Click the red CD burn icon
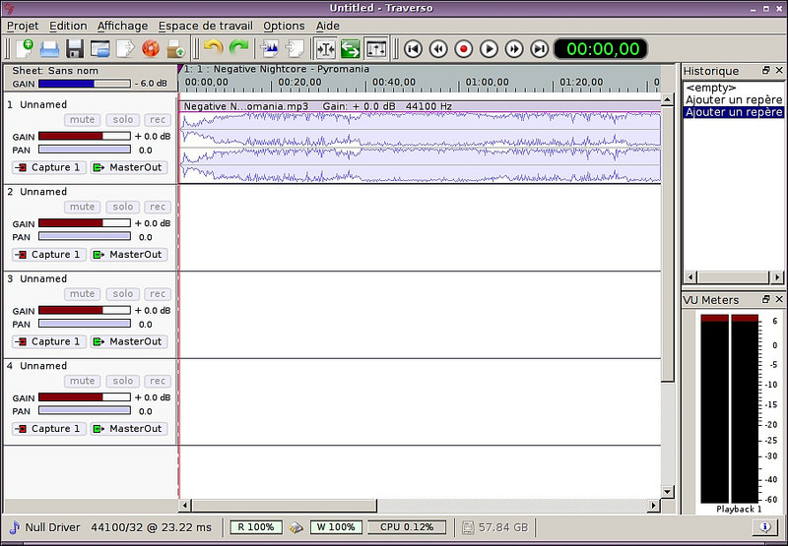This screenshot has height=546, width=788. click(151, 48)
